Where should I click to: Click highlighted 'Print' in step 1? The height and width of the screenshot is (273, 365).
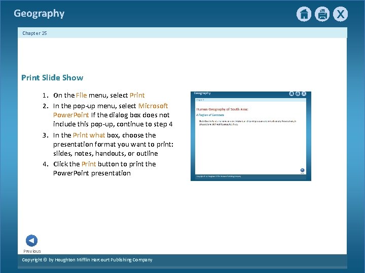(137, 95)
